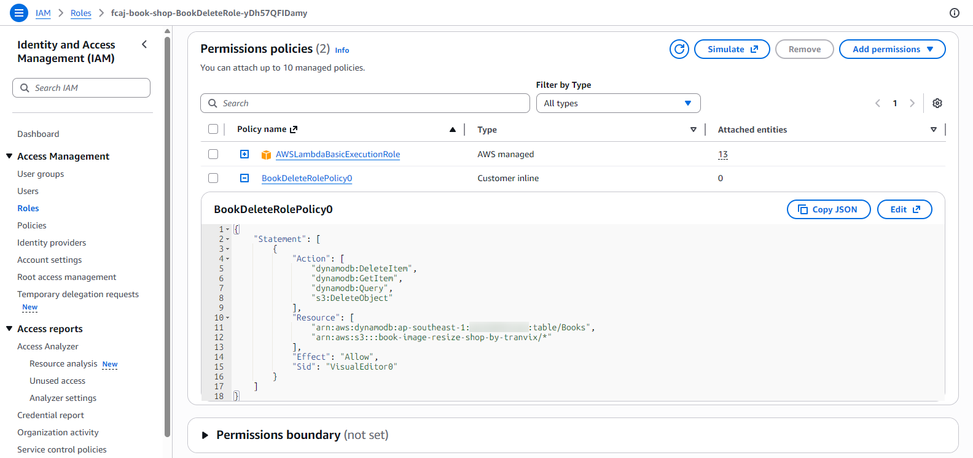Screen dimensions: 973x458
Task: Select all policies header checkbox
Action: pyautogui.click(x=213, y=129)
